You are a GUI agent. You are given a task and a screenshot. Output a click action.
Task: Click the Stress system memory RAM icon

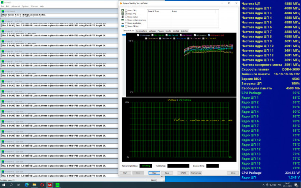[x=122, y=20]
